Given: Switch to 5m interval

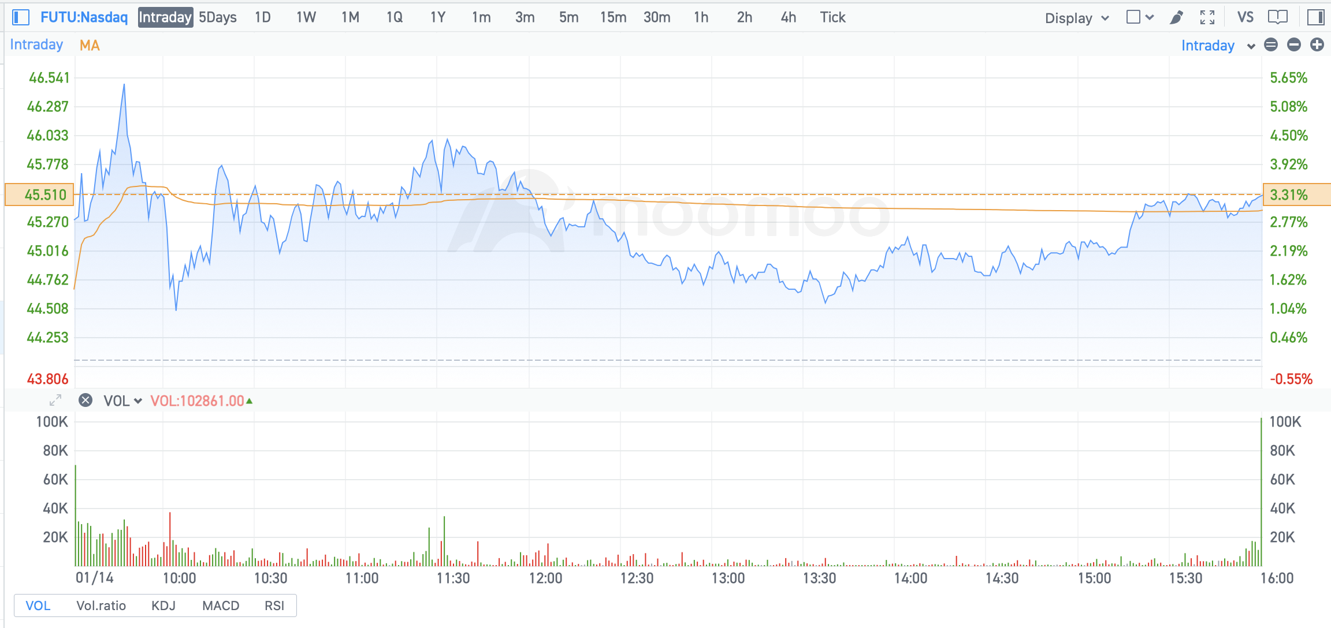Looking at the screenshot, I should click(568, 17).
